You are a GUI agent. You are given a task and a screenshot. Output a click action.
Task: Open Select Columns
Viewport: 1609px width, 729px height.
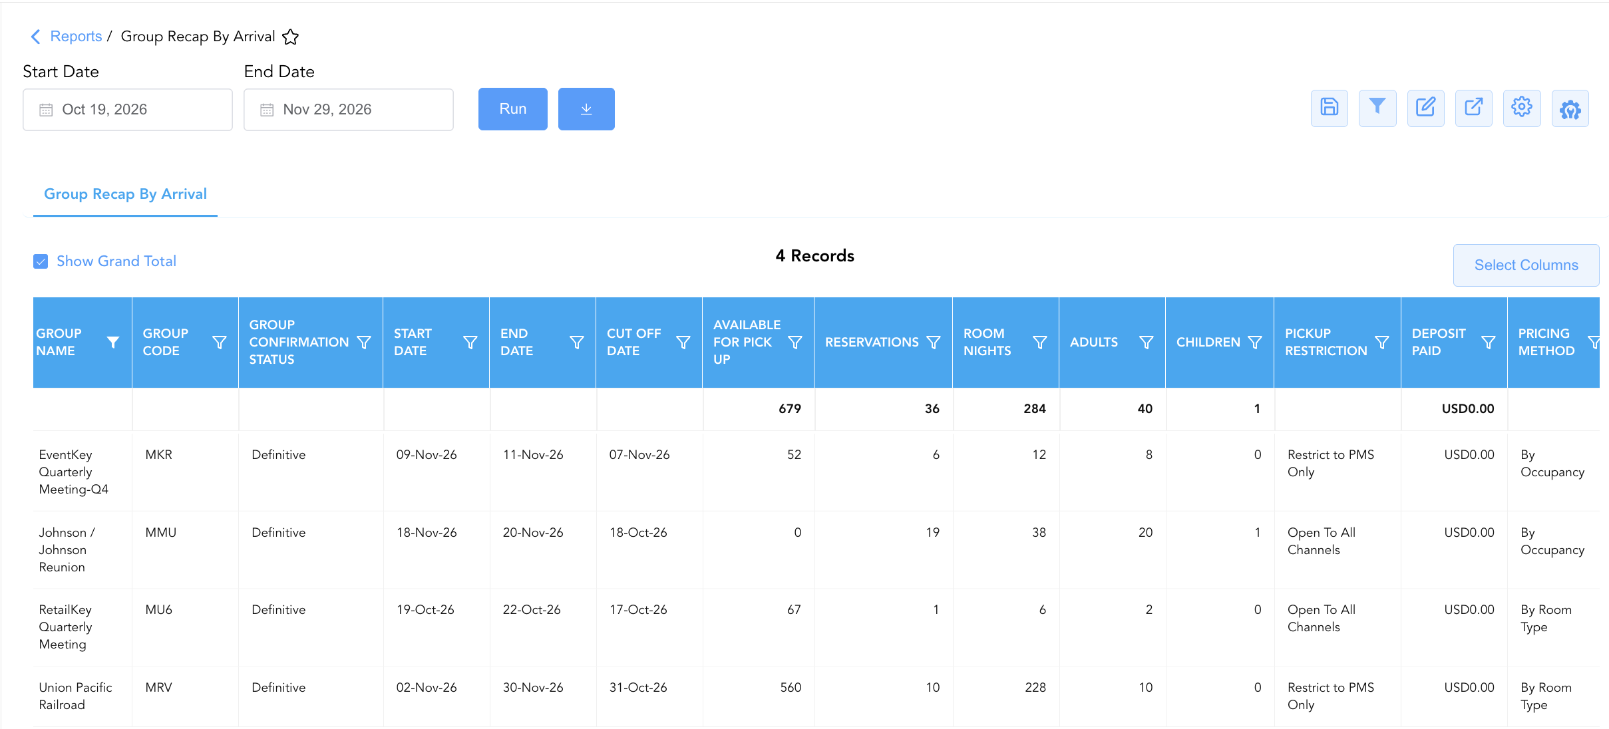[1526, 265]
